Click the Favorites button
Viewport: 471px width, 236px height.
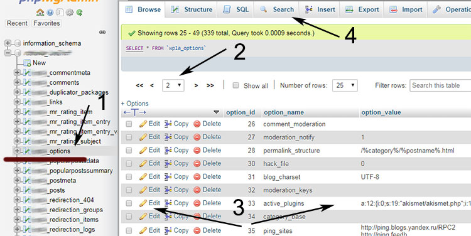46,23
